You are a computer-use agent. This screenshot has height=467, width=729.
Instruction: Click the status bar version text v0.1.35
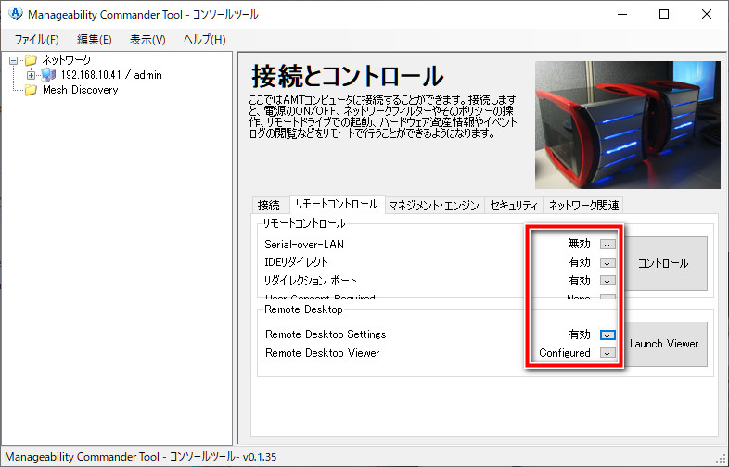258,457
